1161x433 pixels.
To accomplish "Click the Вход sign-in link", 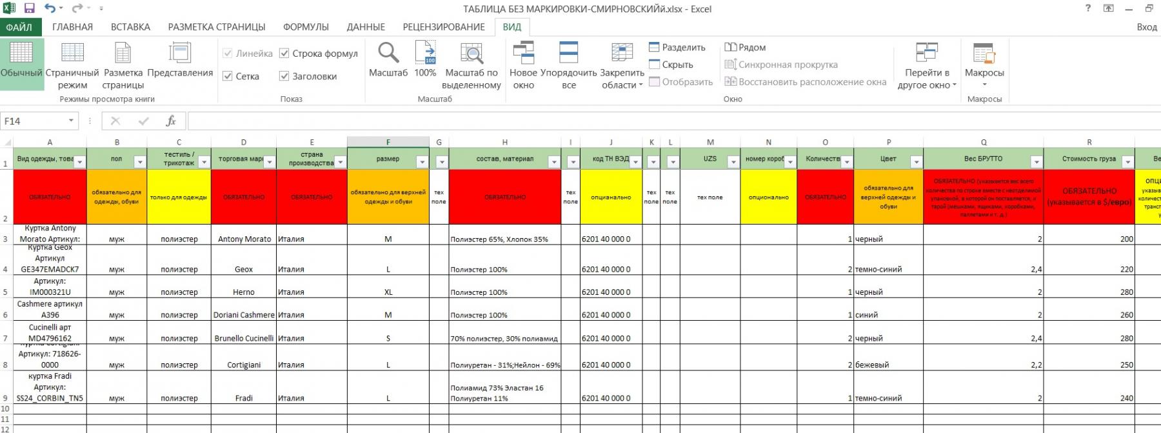I will click(1147, 27).
